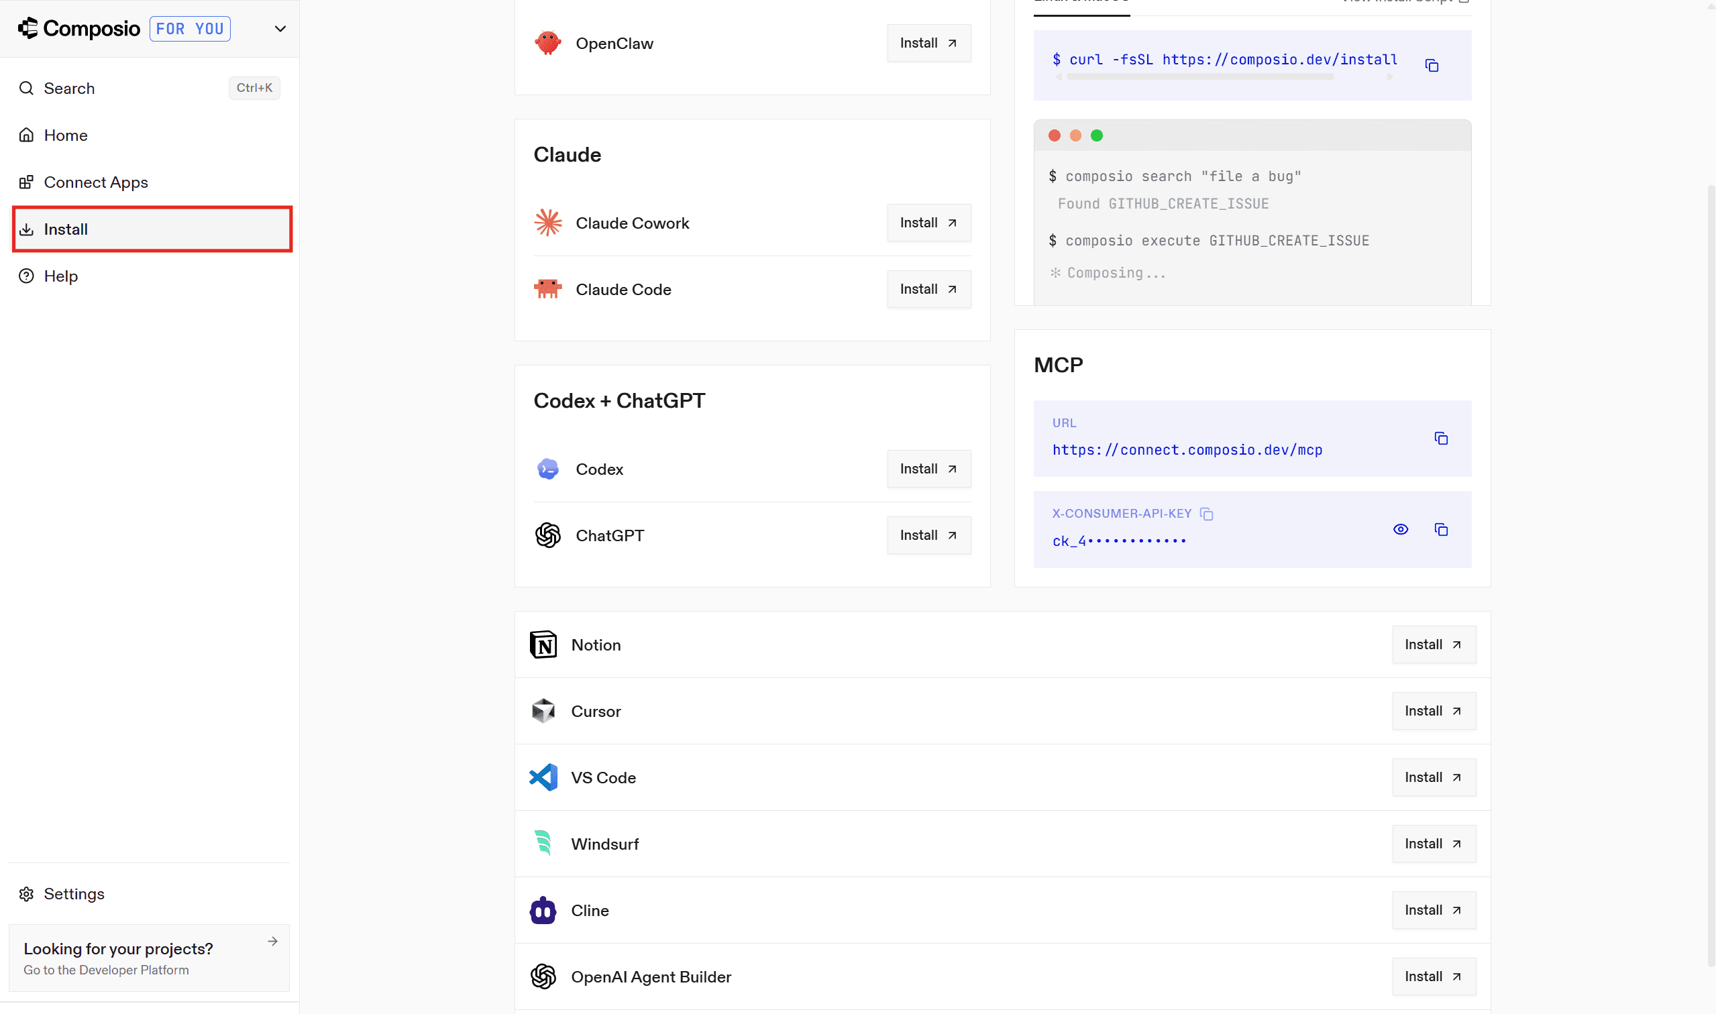Copy the curl install command
Screen dimensions: 1716x1014
click(x=1432, y=66)
